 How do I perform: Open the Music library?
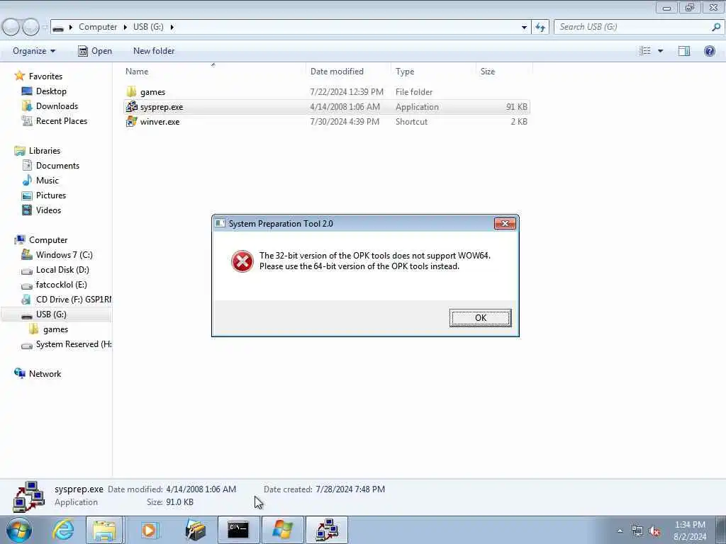48,181
